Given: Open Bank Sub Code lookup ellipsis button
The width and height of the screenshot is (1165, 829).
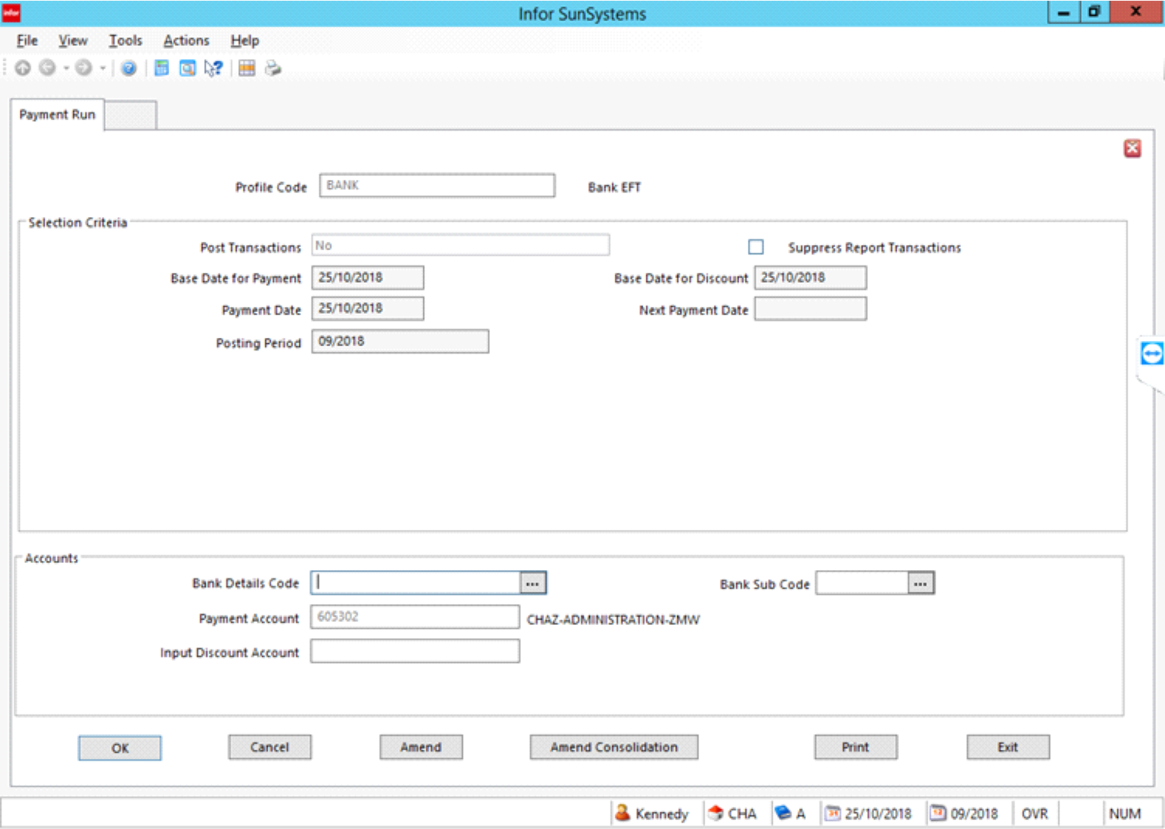Looking at the screenshot, I should (920, 584).
